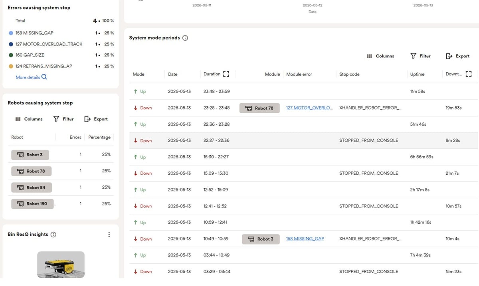The height and width of the screenshot is (286, 479).
Task: Click Columns in Robots causing system stop
Action: [x=29, y=119]
